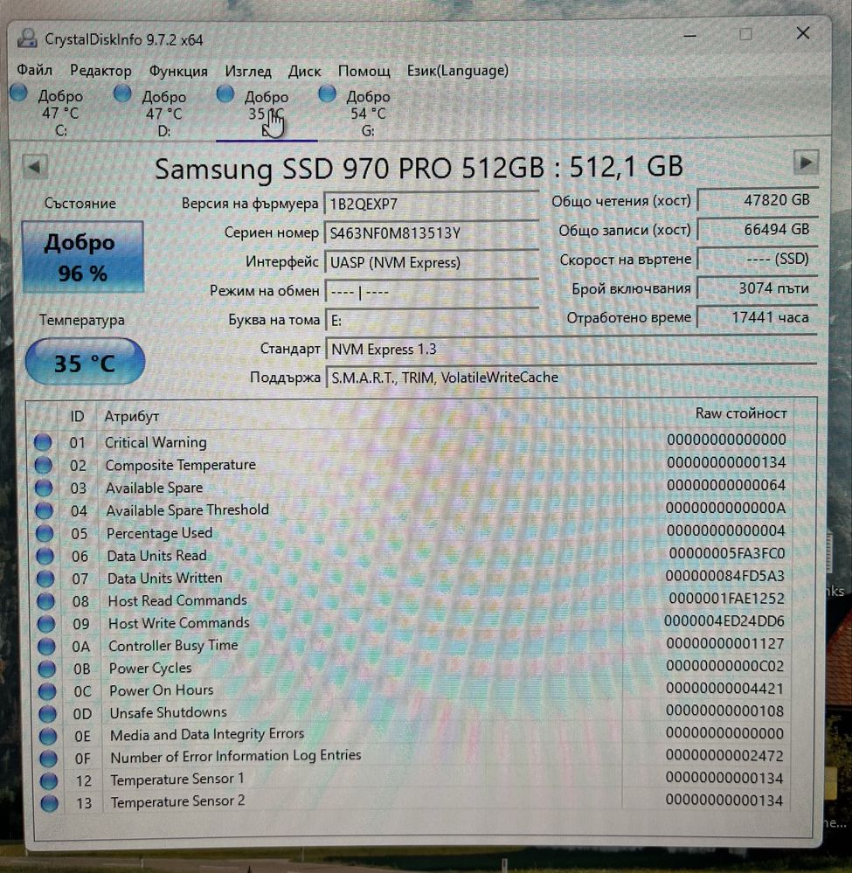Click status orb for Unsafe Shutdowns row
852x873 pixels.
tap(48, 714)
